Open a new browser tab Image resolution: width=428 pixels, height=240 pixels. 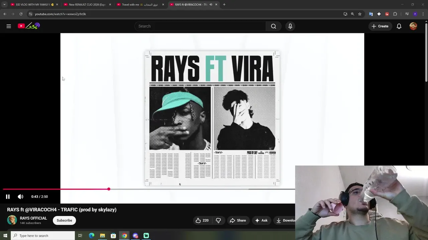[x=224, y=5]
